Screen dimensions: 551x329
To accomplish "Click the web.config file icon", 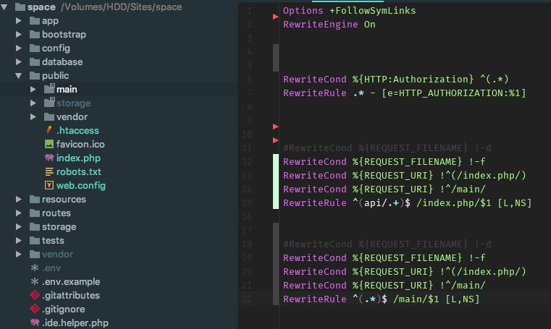I will coord(49,185).
